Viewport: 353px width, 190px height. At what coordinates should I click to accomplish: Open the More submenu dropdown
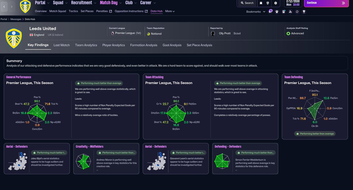point(170,11)
